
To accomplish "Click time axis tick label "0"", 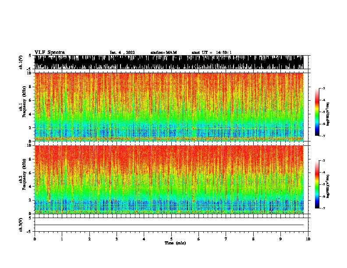I will (x=35, y=239).
